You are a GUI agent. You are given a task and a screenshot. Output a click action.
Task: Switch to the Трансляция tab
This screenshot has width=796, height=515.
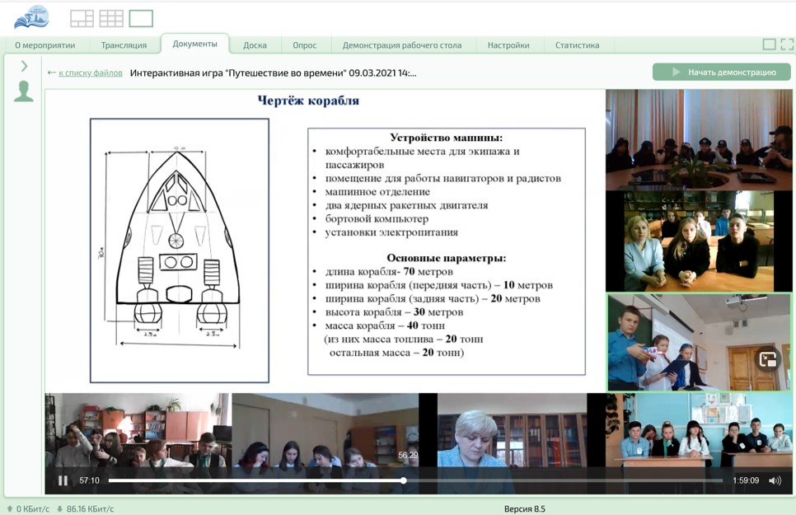click(x=124, y=45)
